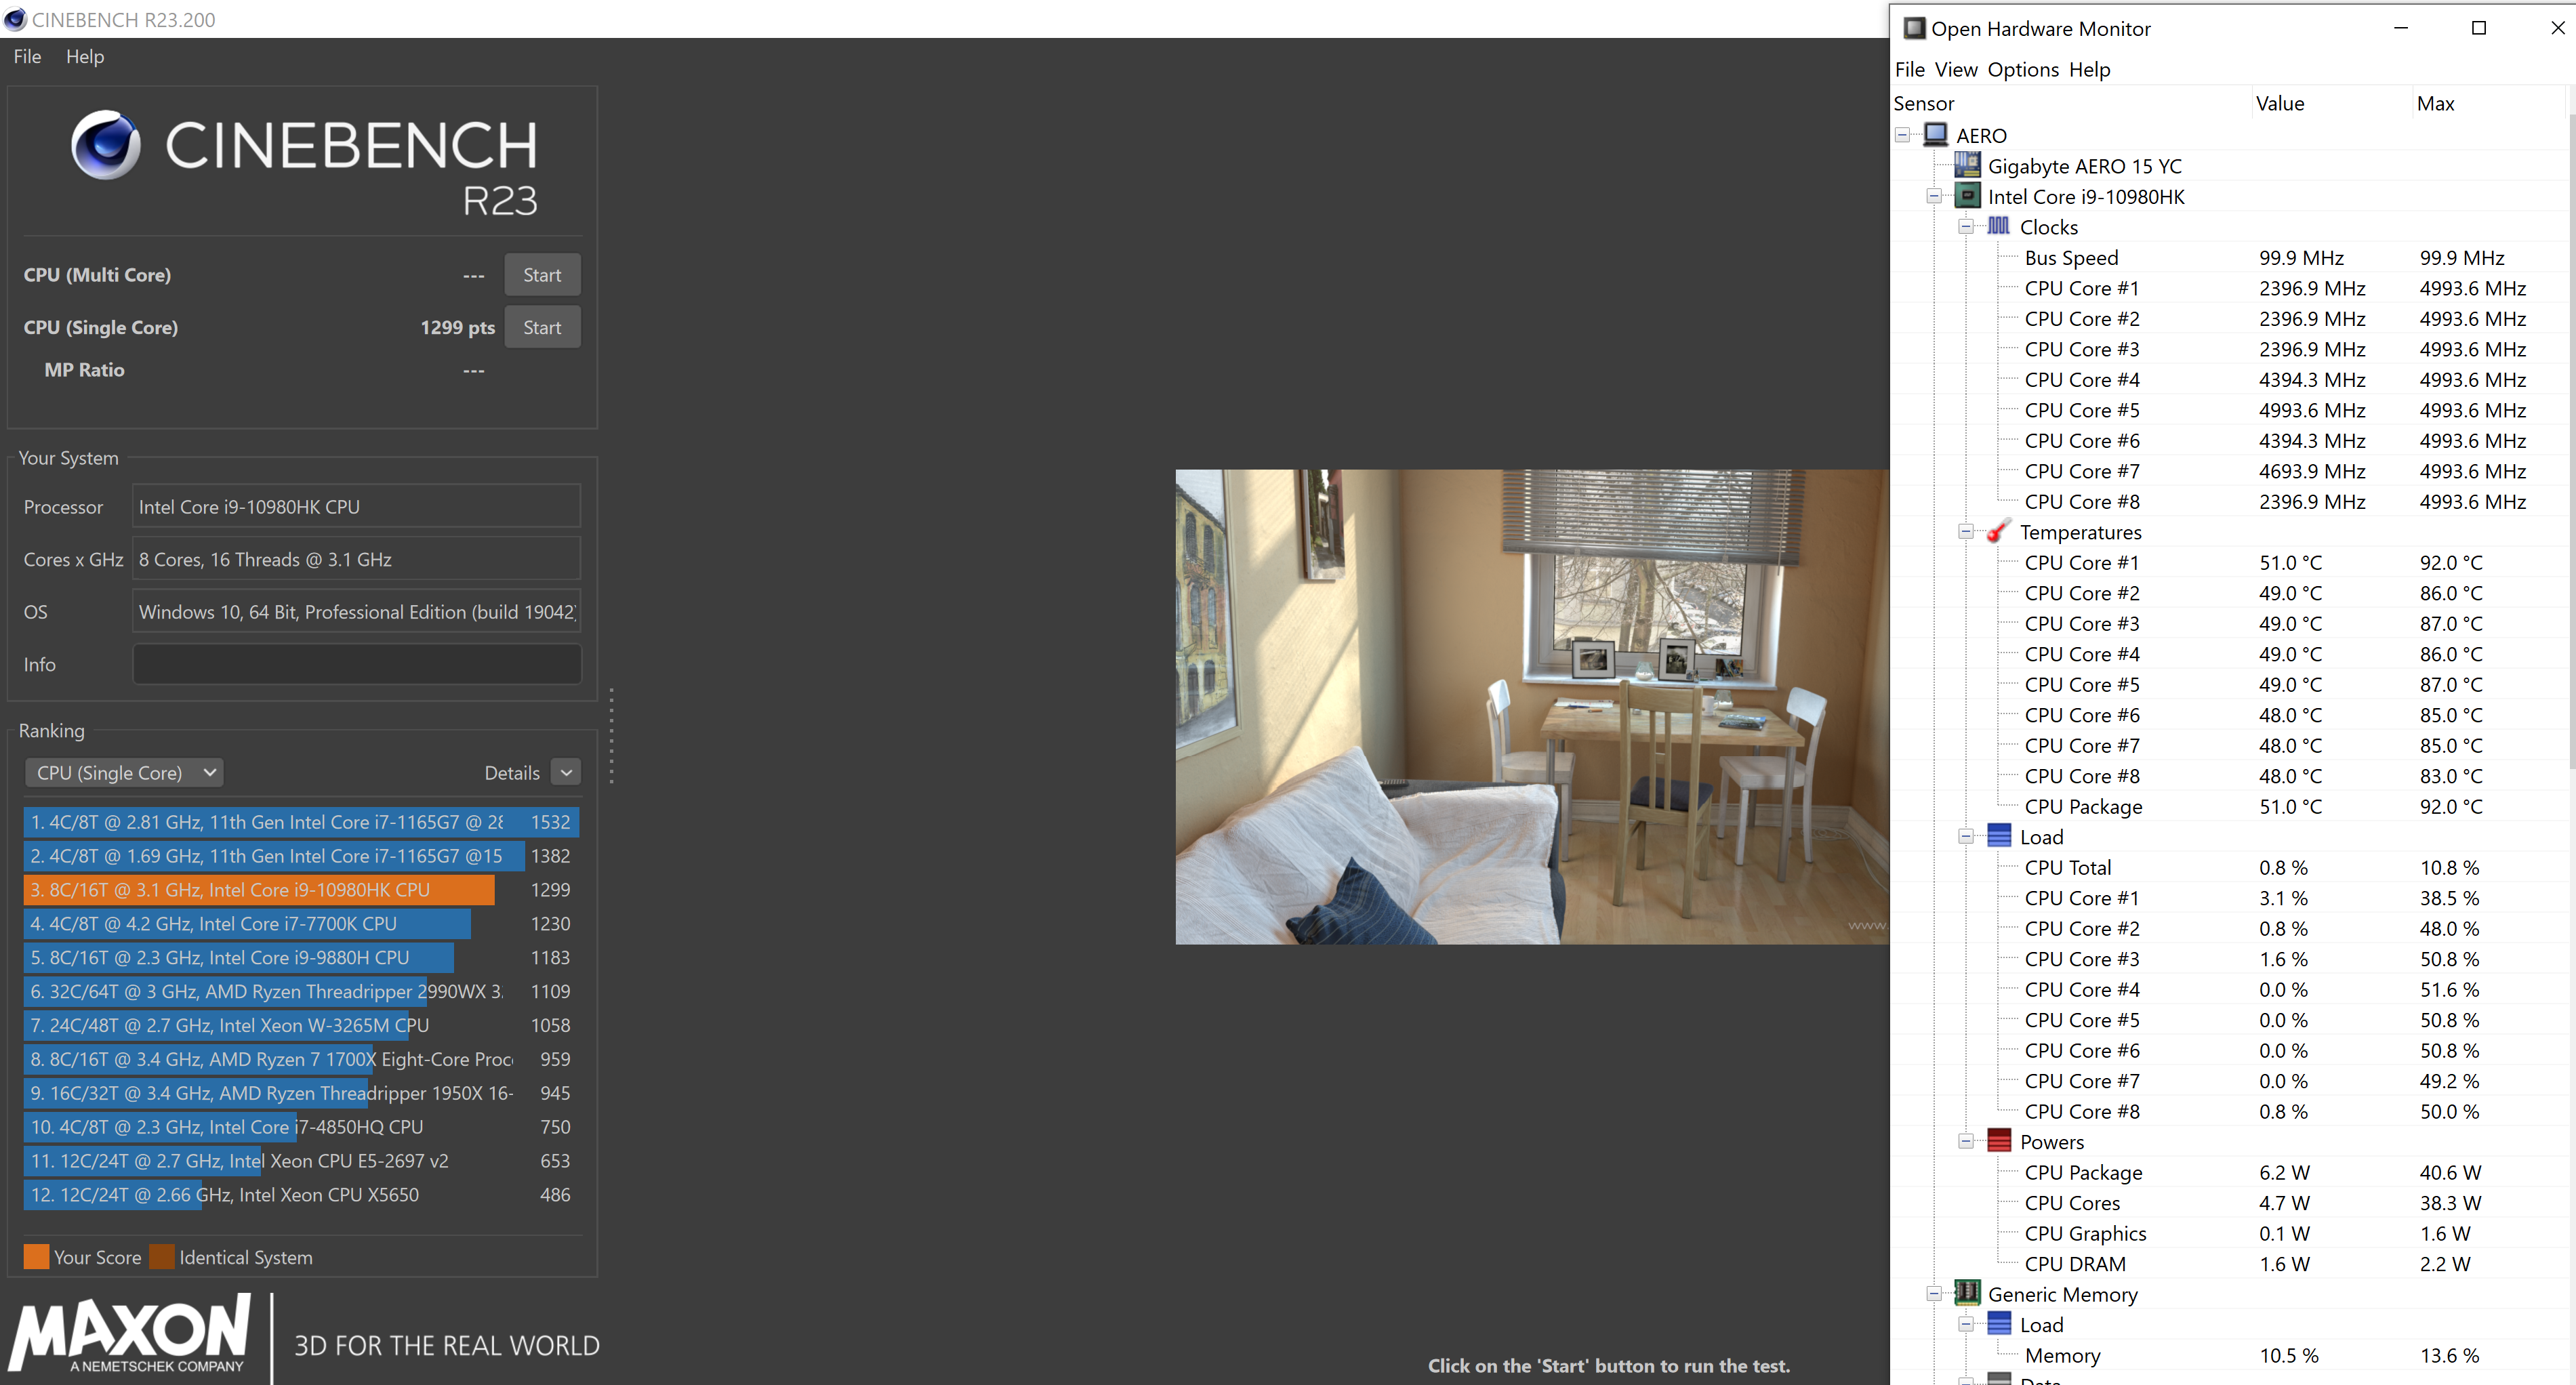2576x1385 pixels.
Task: Select the AERO computer icon
Action: click(x=1936, y=134)
